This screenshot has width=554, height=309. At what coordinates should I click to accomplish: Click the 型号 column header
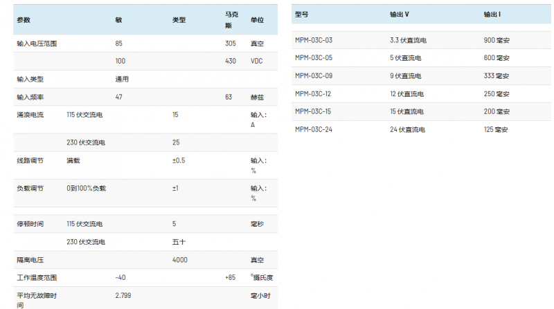pos(301,14)
